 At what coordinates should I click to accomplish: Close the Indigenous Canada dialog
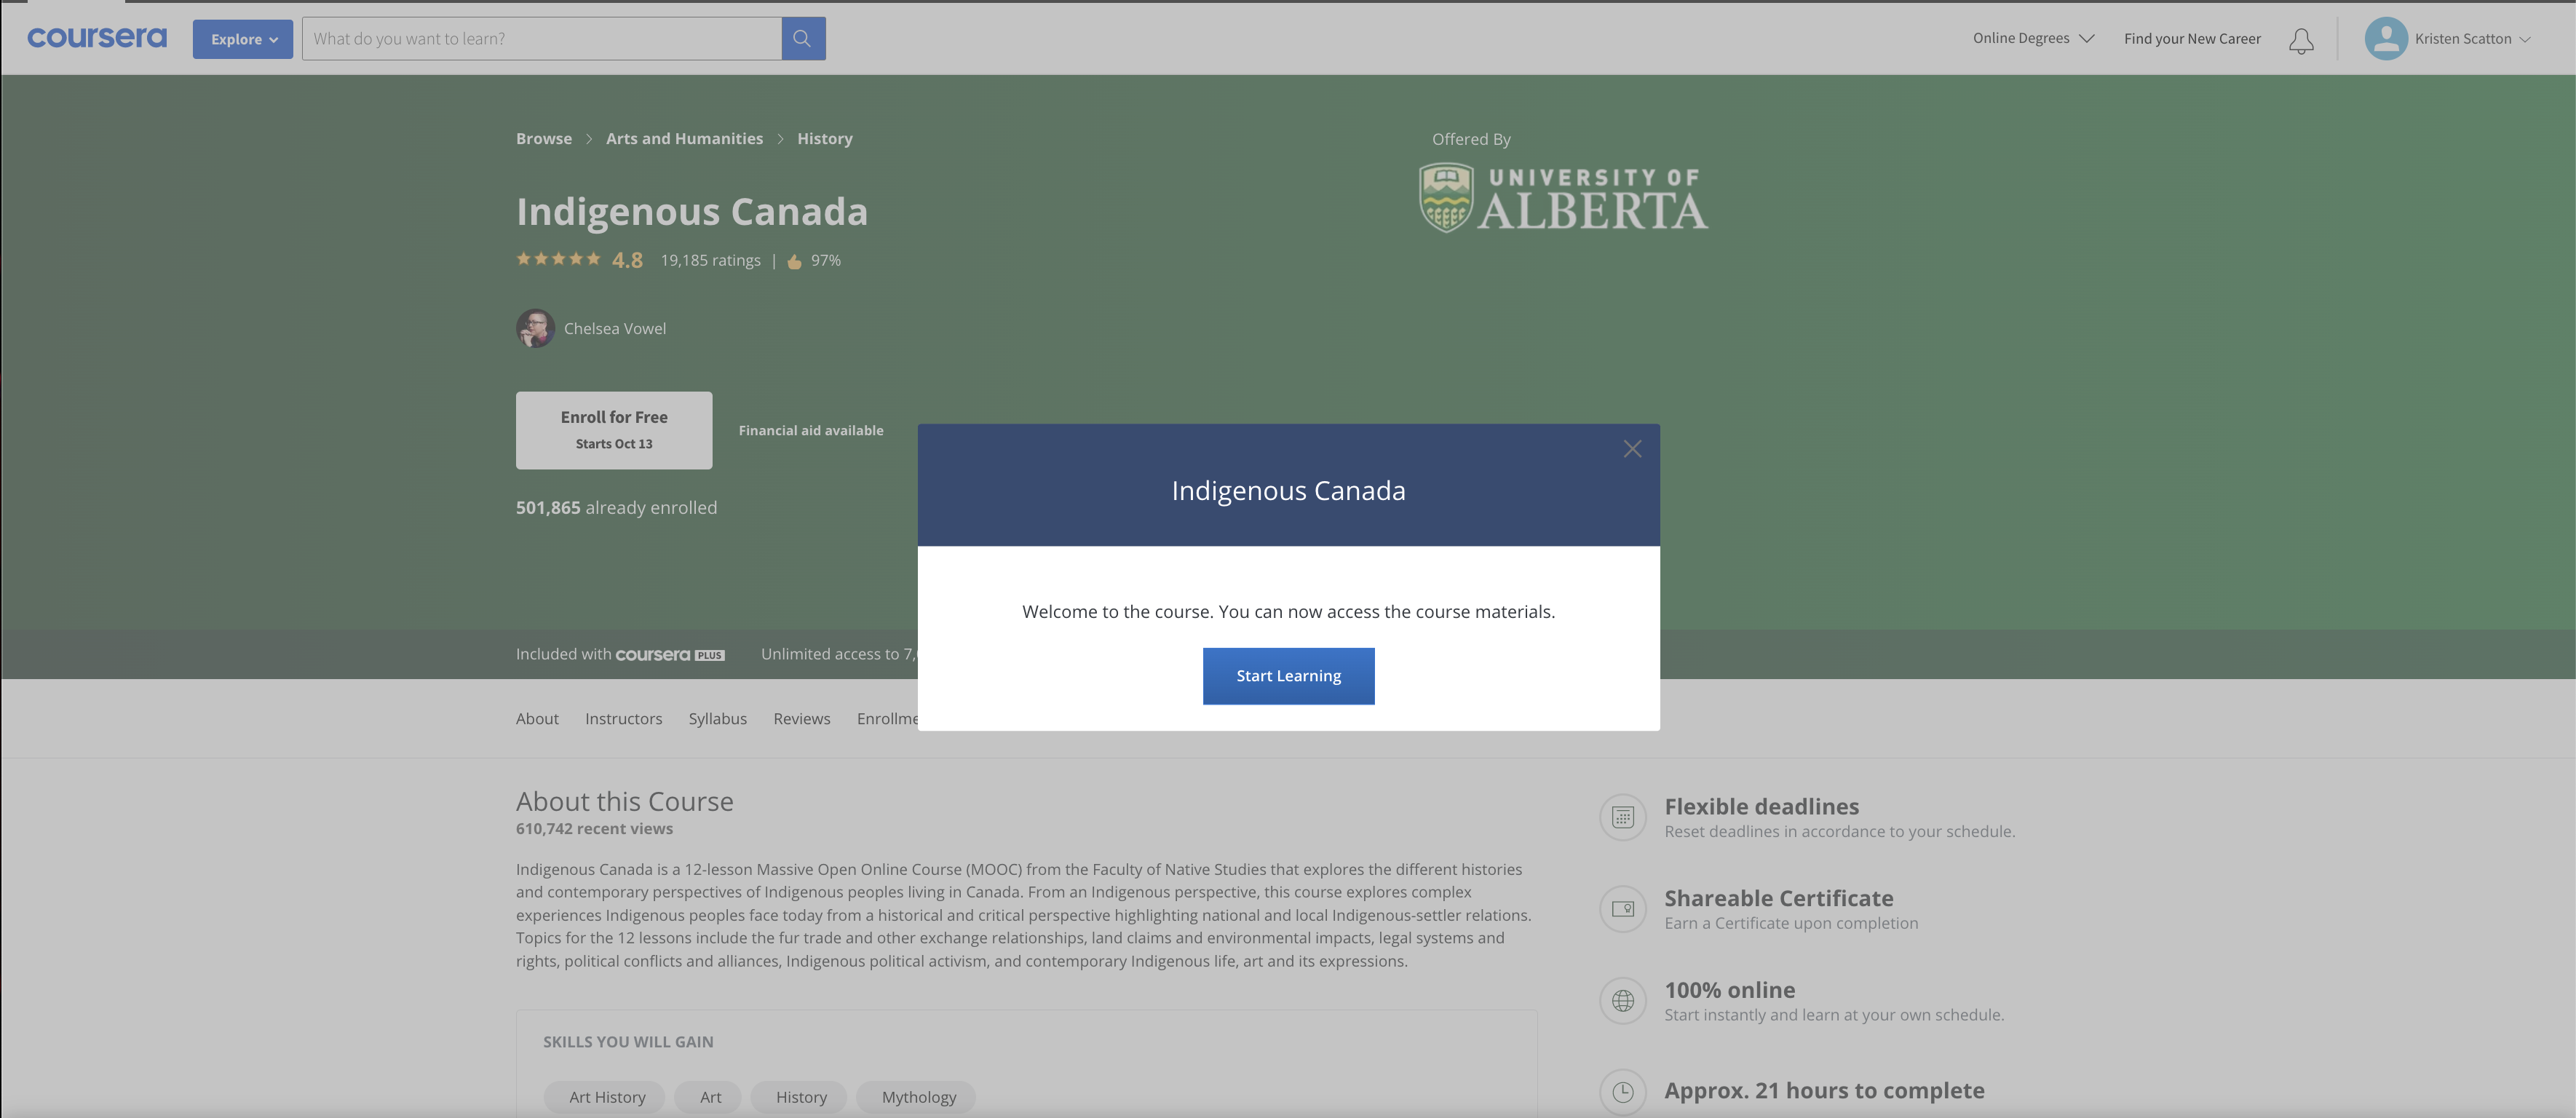pyautogui.click(x=1632, y=449)
